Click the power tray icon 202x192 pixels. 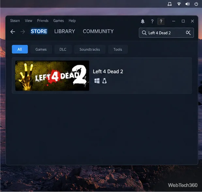(x=196, y=4)
